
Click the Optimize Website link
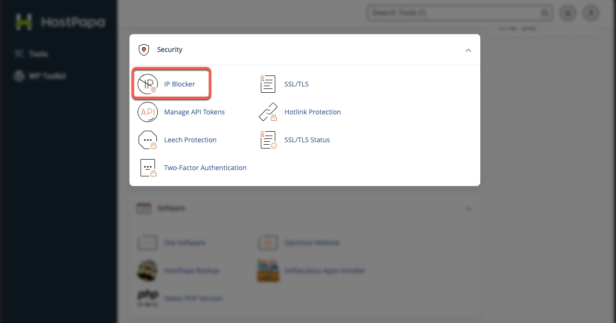tap(312, 243)
